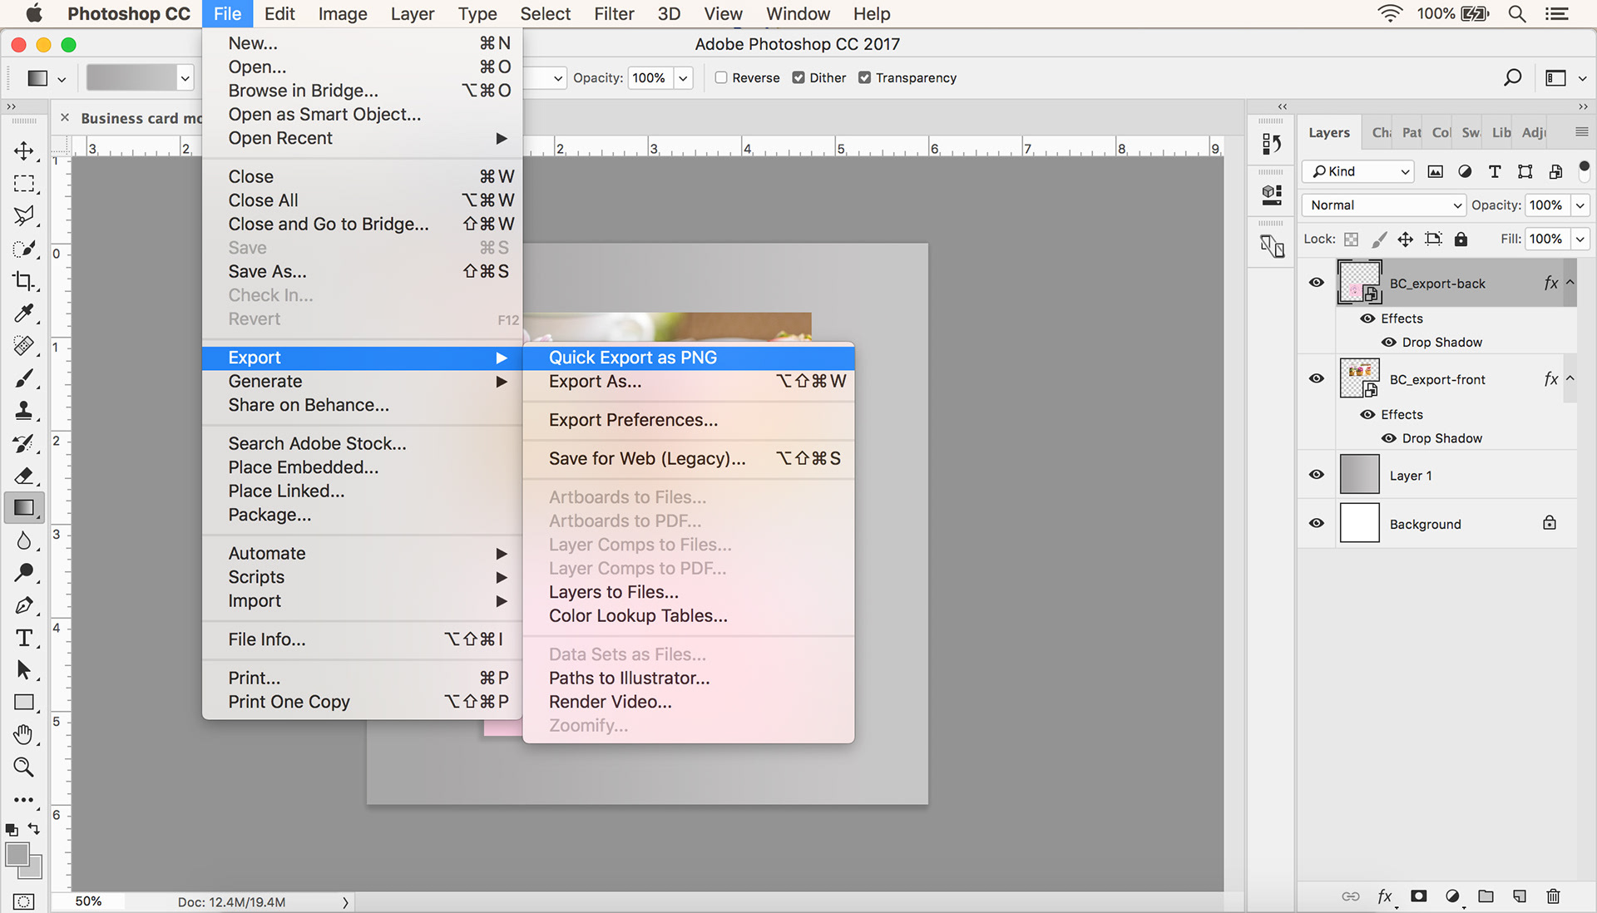Open the Kind filter dropdown
1597x913 pixels.
pyautogui.click(x=1357, y=171)
